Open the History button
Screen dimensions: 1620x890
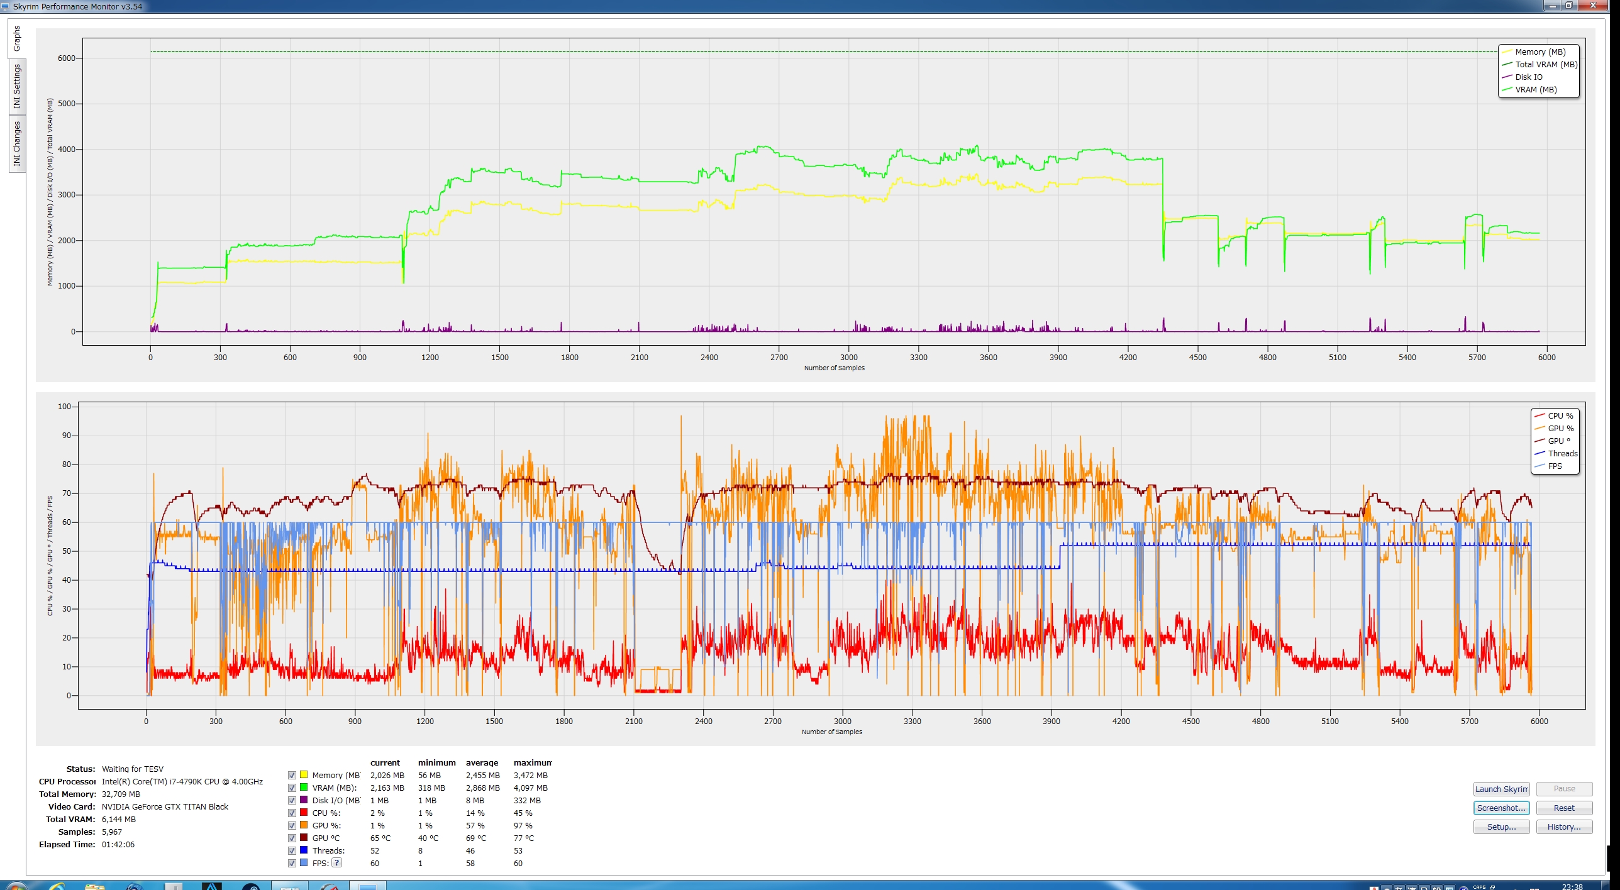(x=1564, y=827)
